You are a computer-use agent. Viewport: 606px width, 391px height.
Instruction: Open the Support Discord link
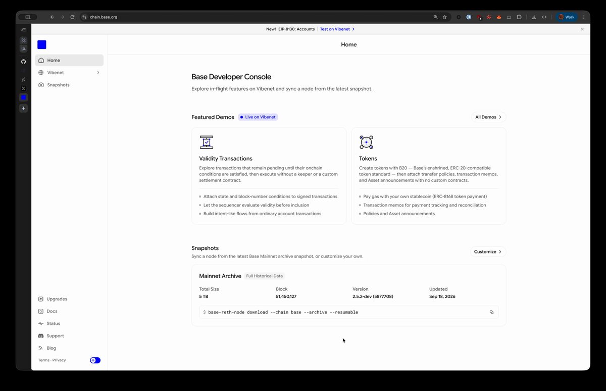coord(51,336)
